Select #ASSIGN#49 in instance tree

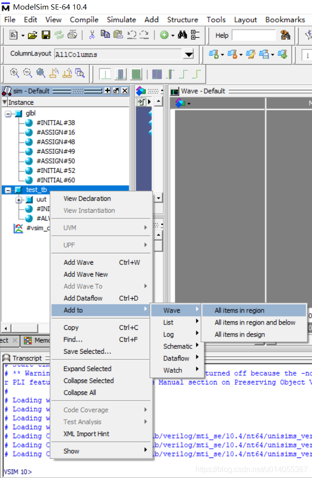[x=56, y=152]
